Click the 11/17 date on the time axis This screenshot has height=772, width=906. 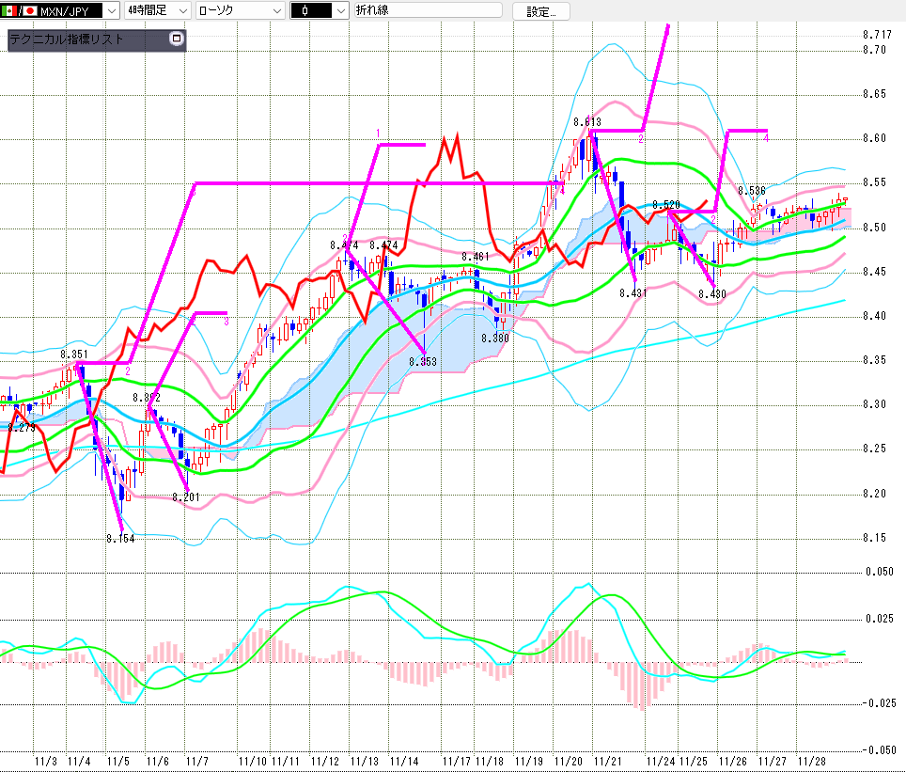(457, 760)
